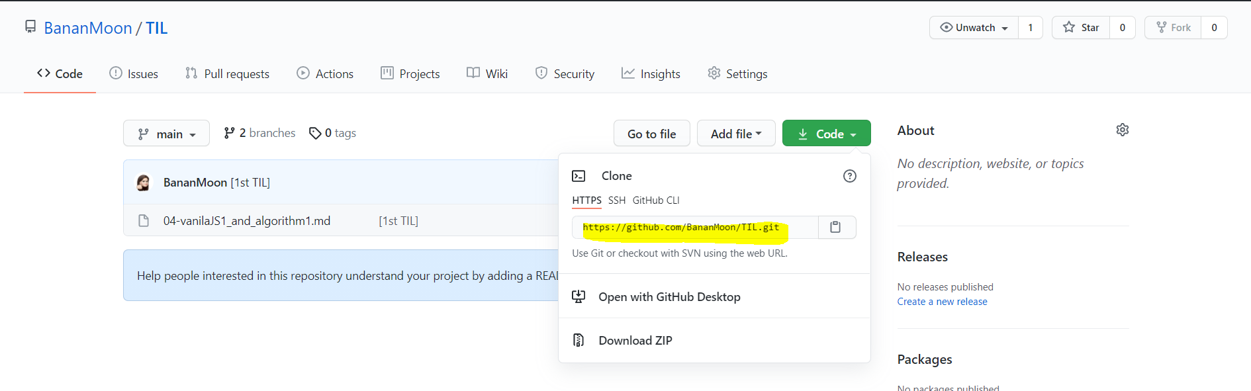This screenshot has height=391, width=1251.
Task: Click the terminal icon beside Clone
Action: click(x=579, y=176)
